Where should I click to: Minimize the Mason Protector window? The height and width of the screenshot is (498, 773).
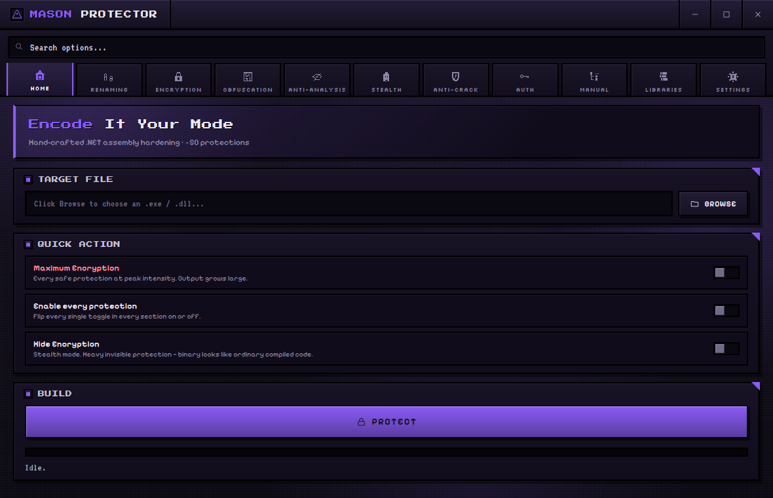coord(695,14)
